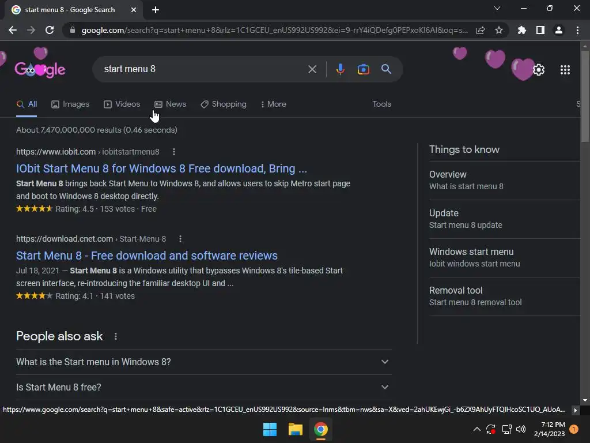The width and height of the screenshot is (590, 443).
Task: Clear the search box text
Action: coord(312,69)
